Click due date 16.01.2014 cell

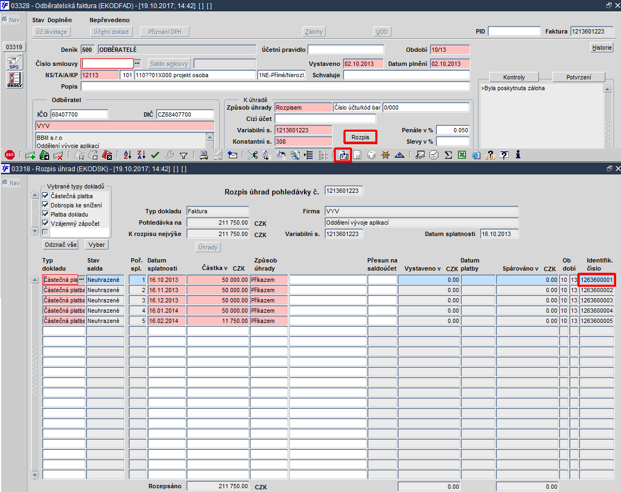[166, 311]
